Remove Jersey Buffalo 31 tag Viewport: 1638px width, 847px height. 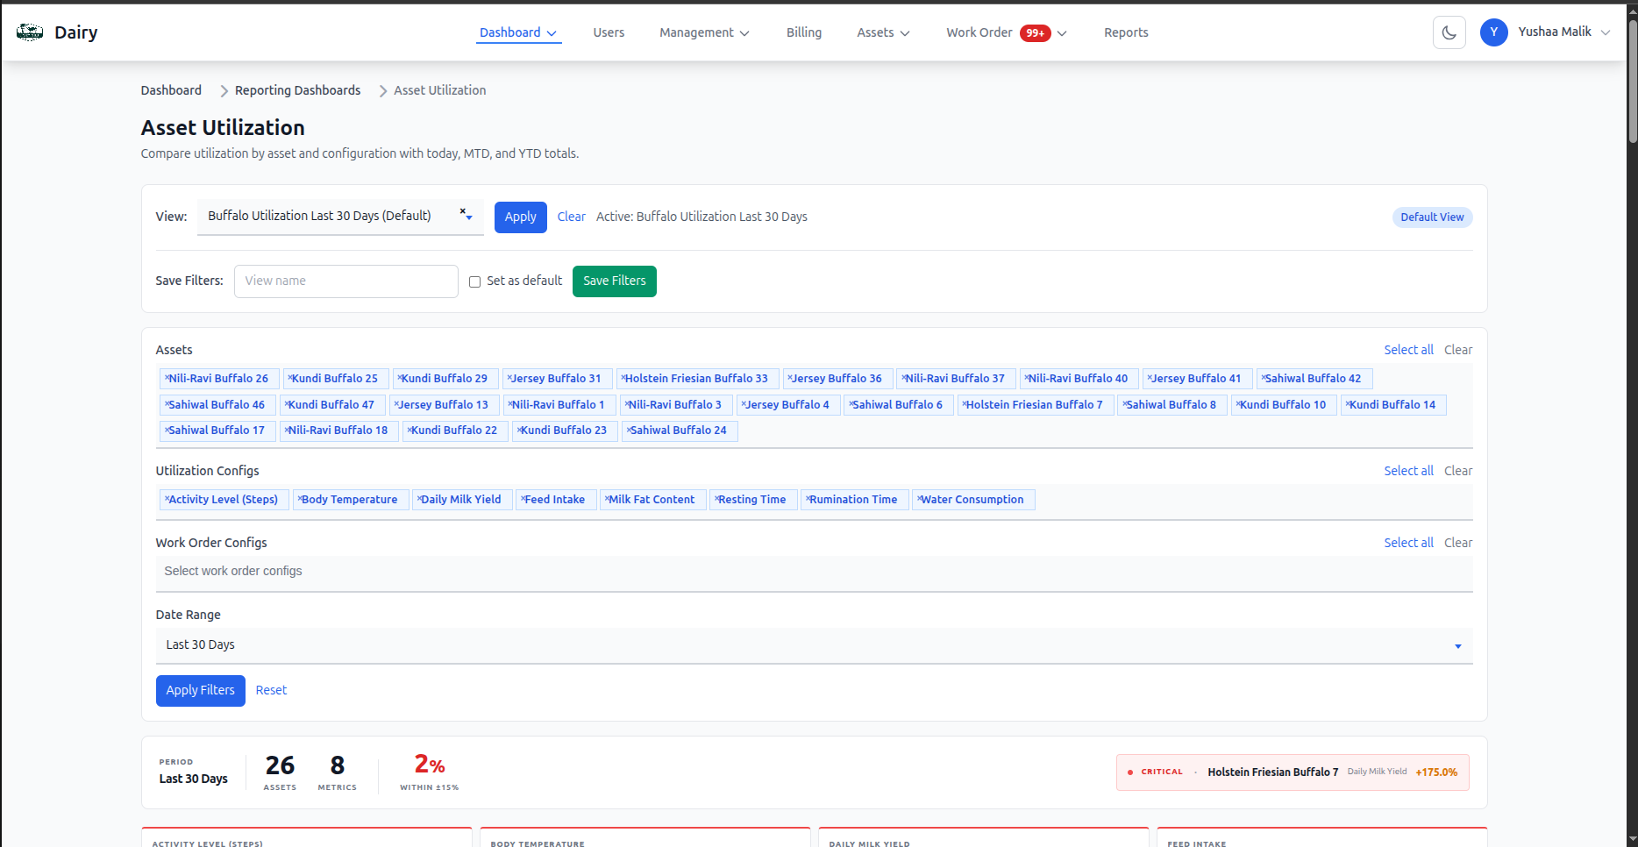click(x=509, y=378)
